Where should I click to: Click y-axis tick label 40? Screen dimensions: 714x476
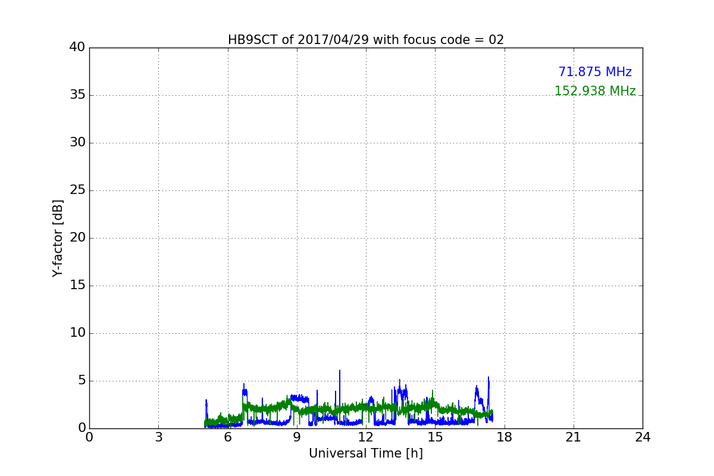click(77, 48)
